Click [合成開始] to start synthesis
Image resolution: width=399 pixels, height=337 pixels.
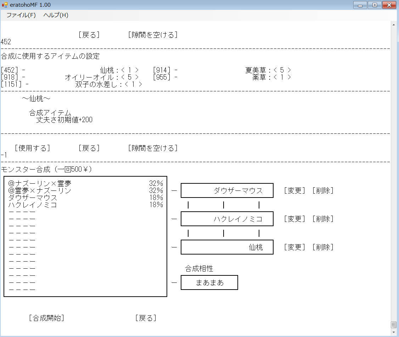pos(46,318)
